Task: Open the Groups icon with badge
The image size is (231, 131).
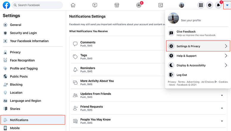Action: point(139,5)
